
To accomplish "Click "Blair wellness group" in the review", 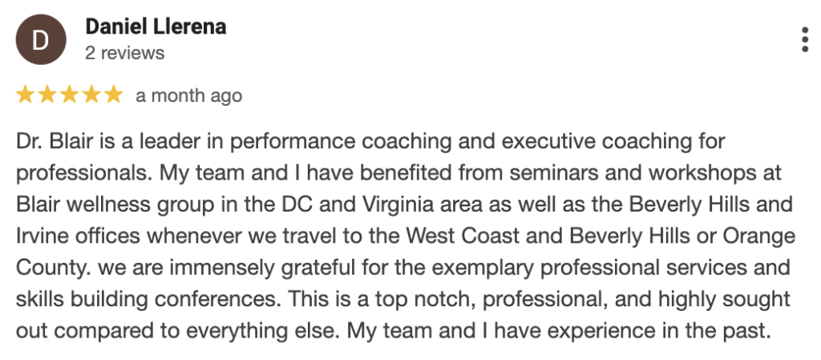I will tap(115, 205).
